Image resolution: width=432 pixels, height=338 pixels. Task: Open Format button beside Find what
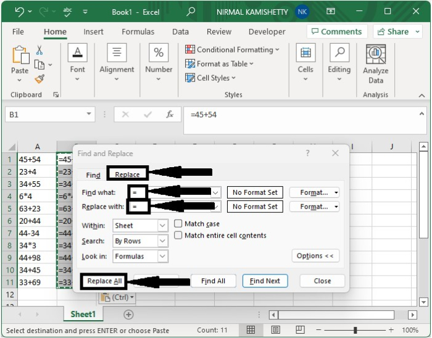coord(314,192)
